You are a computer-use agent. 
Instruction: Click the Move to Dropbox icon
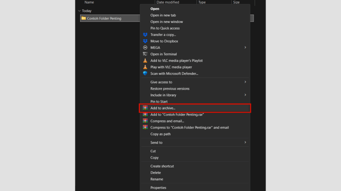(145, 41)
